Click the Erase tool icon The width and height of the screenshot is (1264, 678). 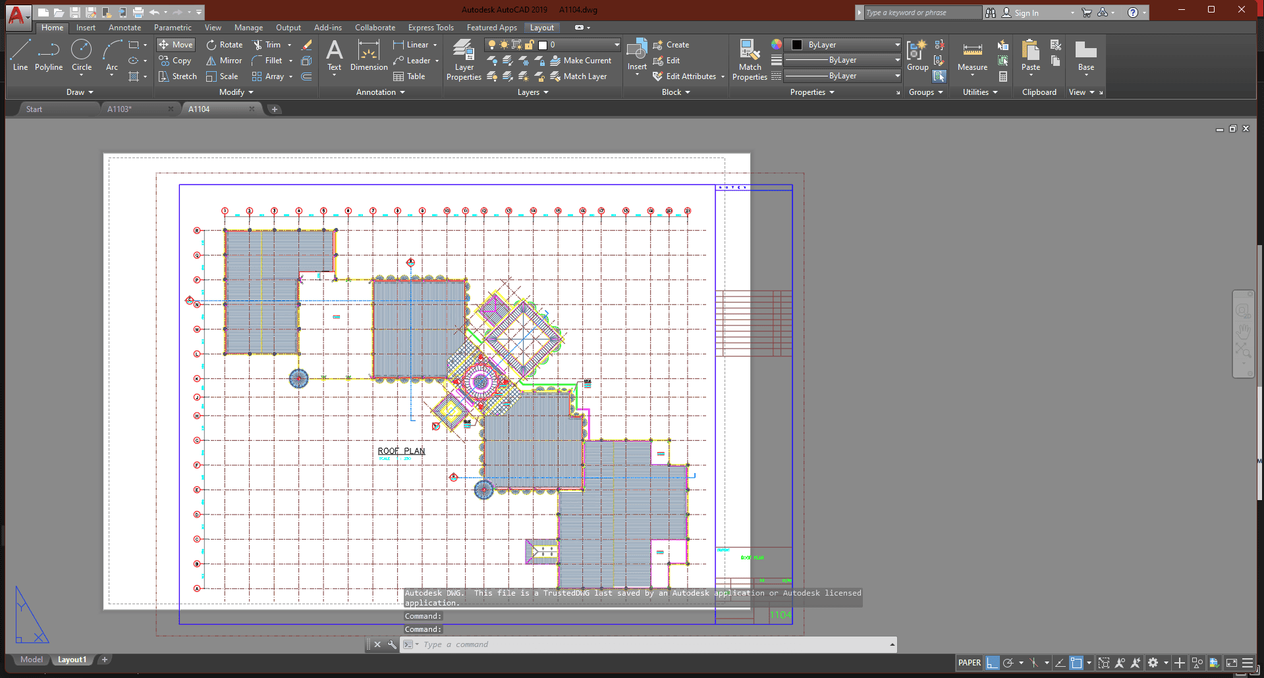(307, 45)
